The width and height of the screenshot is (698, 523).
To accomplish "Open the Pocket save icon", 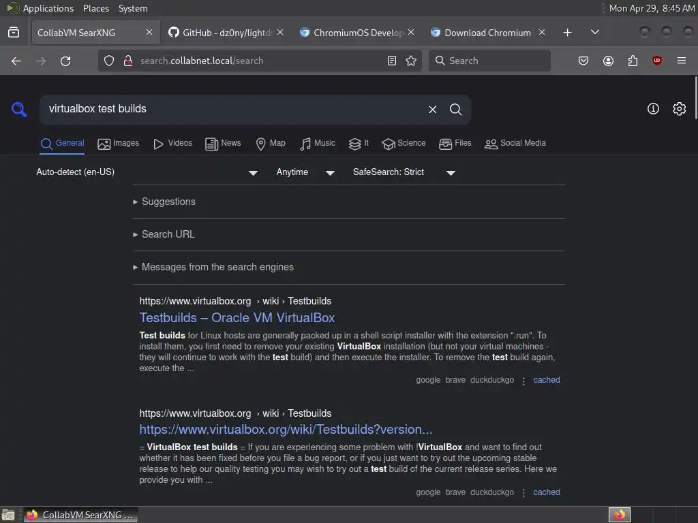I will point(583,61).
